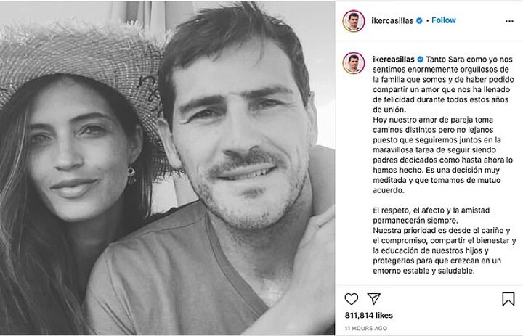Screen dimensions: 523x336
Task: Click the sentence starting 'Nuestra prioridad es'
Action: pos(445,250)
